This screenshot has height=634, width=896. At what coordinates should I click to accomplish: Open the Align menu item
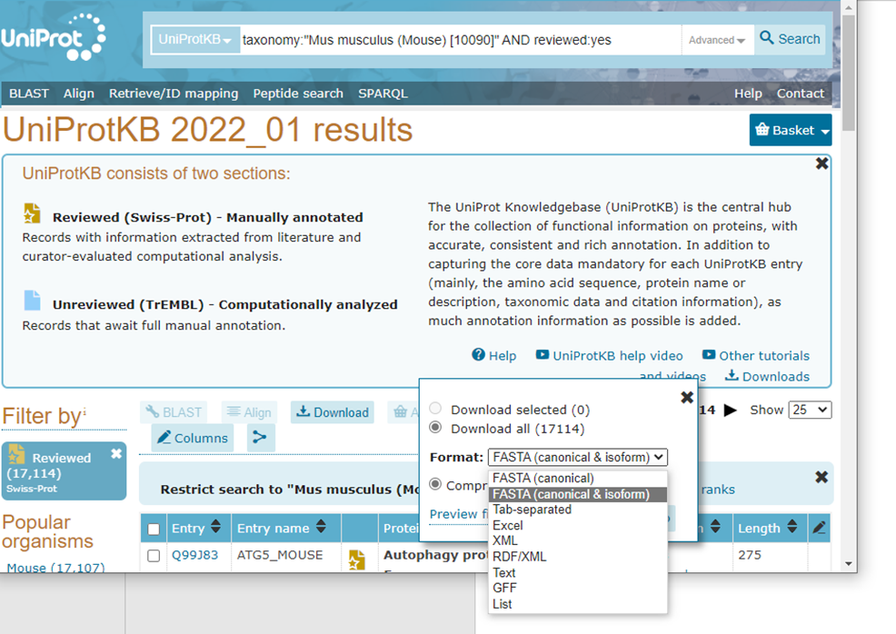(x=79, y=94)
